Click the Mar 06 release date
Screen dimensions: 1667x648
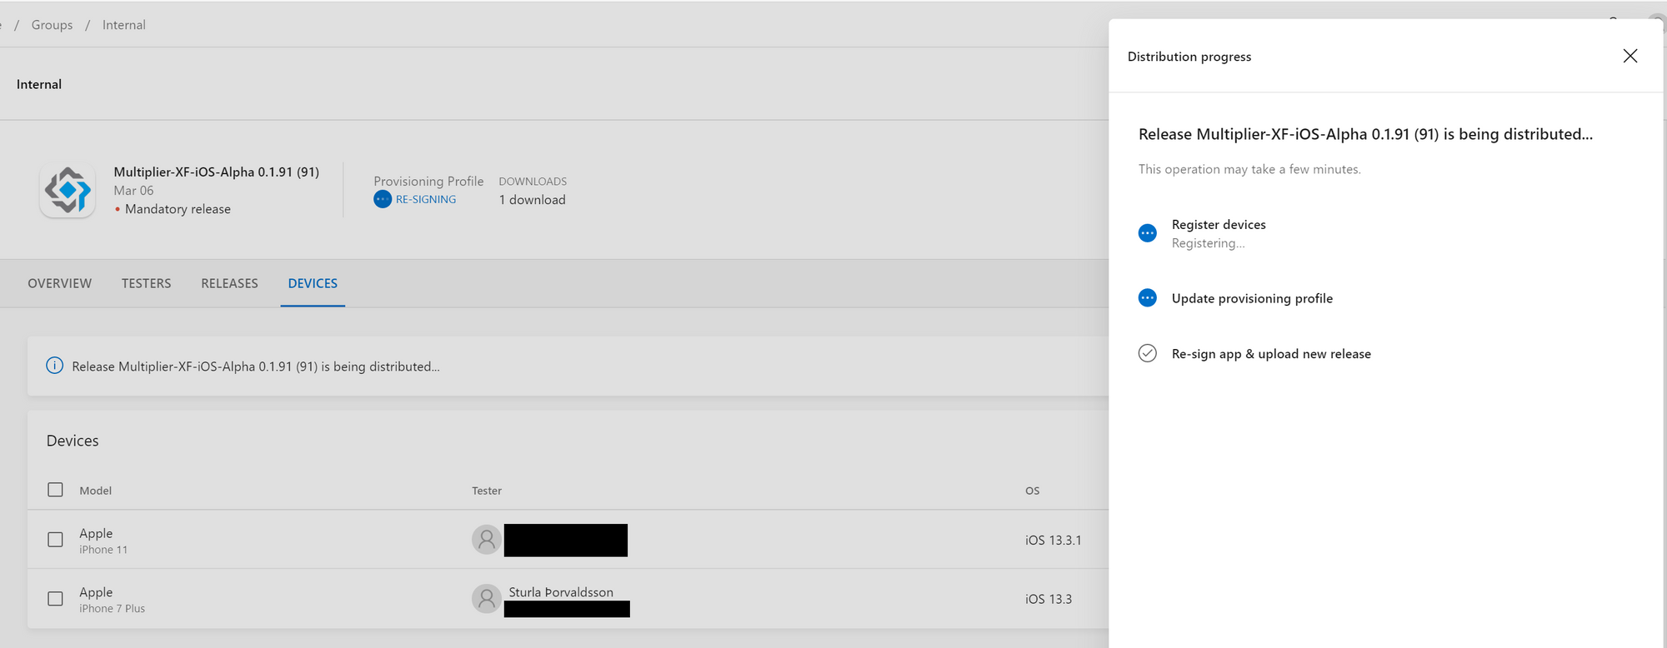pyautogui.click(x=133, y=191)
